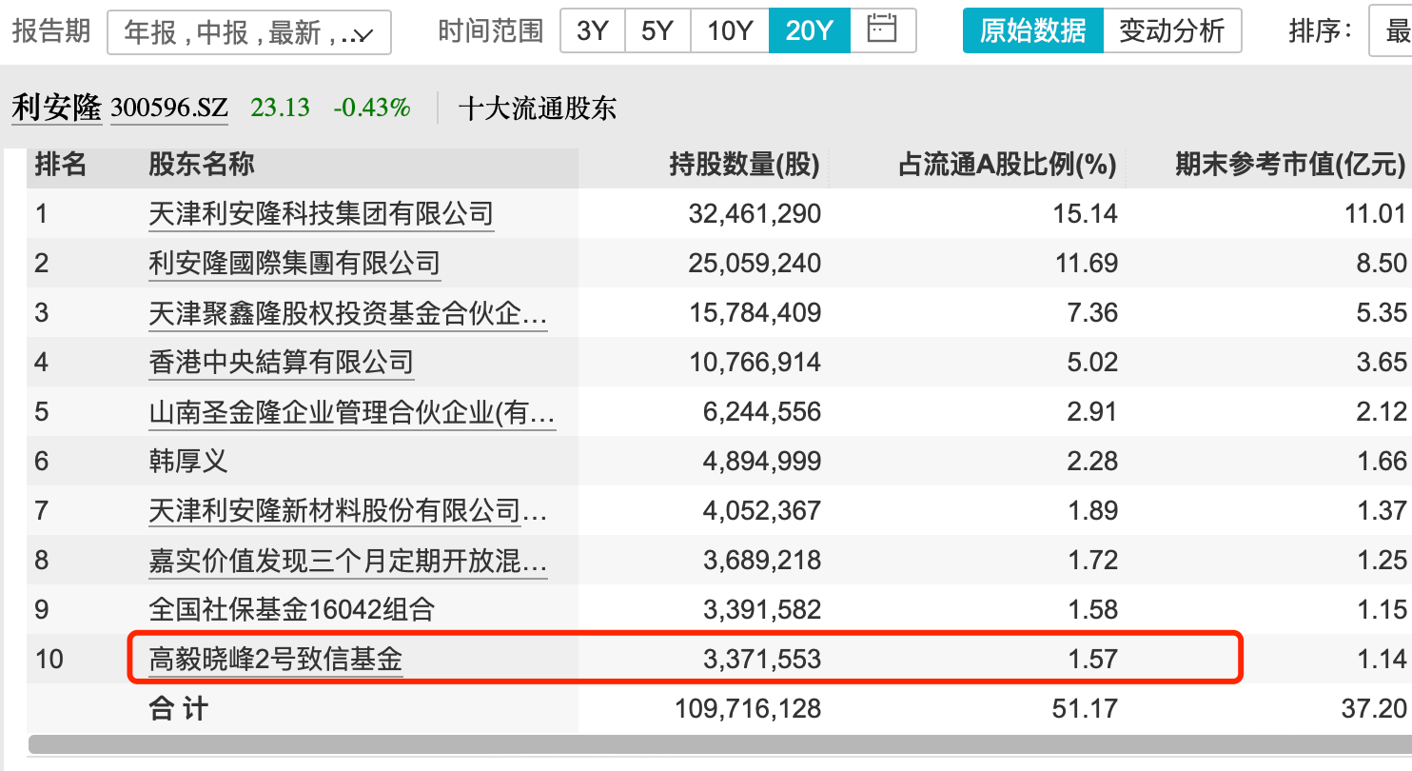Open the 300596.SZ stock code link
The width and height of the screenshot is (1412, 771).
(169, 108)
